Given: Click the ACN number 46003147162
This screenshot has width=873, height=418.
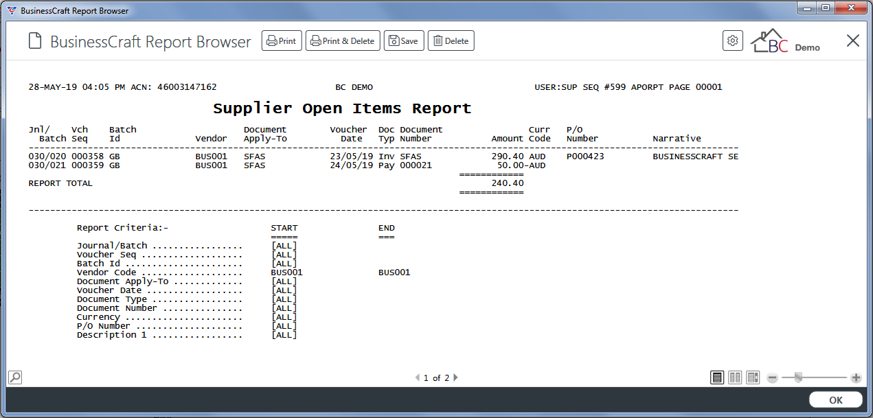Looking at the screenshot, I should 187,87.
